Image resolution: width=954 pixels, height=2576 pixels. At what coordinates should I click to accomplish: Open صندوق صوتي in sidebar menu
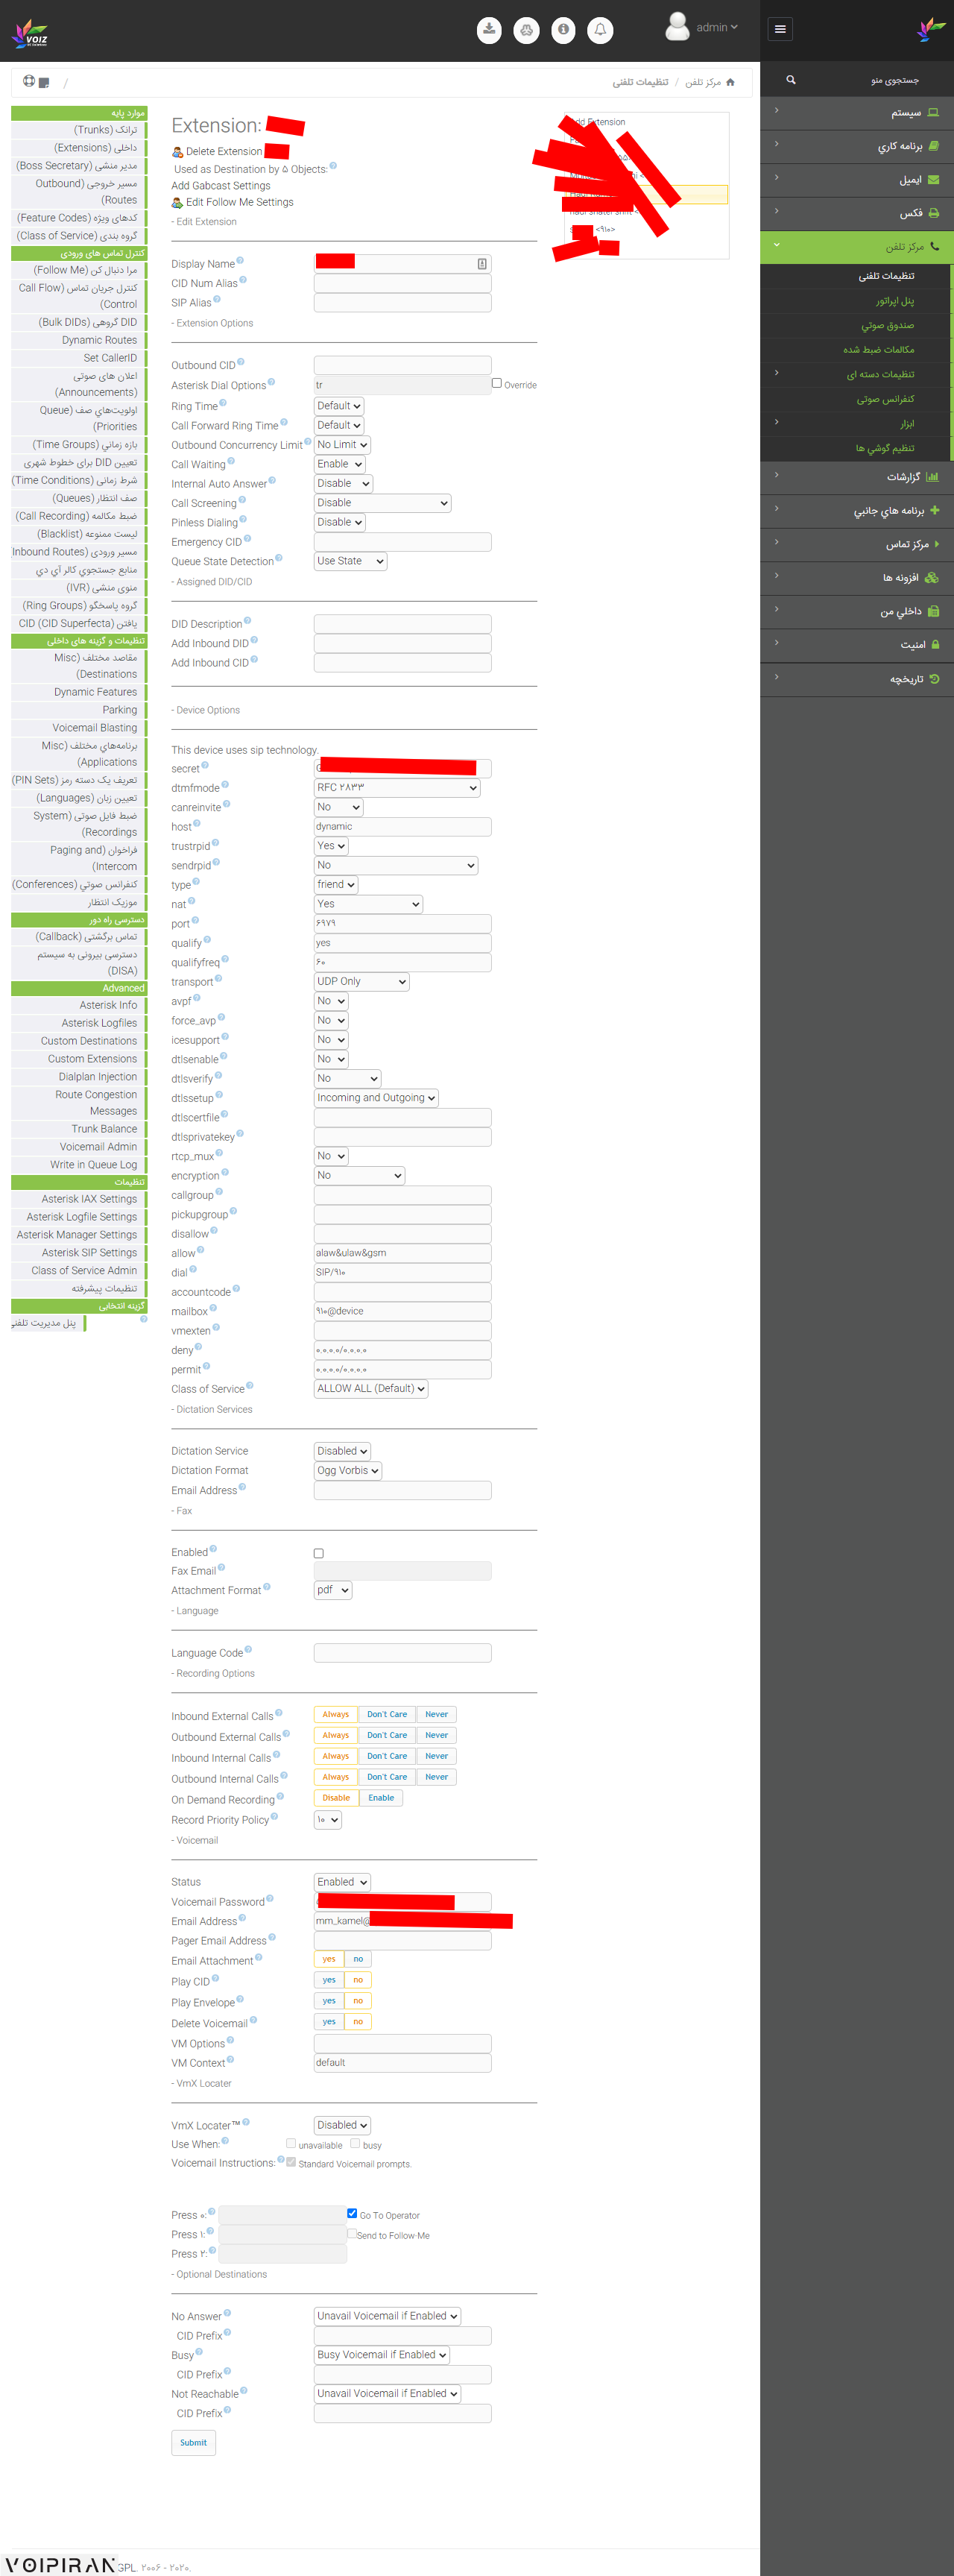[887, 325]
